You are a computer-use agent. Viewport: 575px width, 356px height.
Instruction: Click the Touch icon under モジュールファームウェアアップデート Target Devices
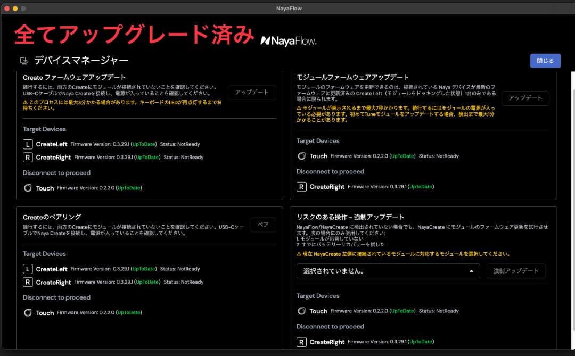(x=302, y=156)
